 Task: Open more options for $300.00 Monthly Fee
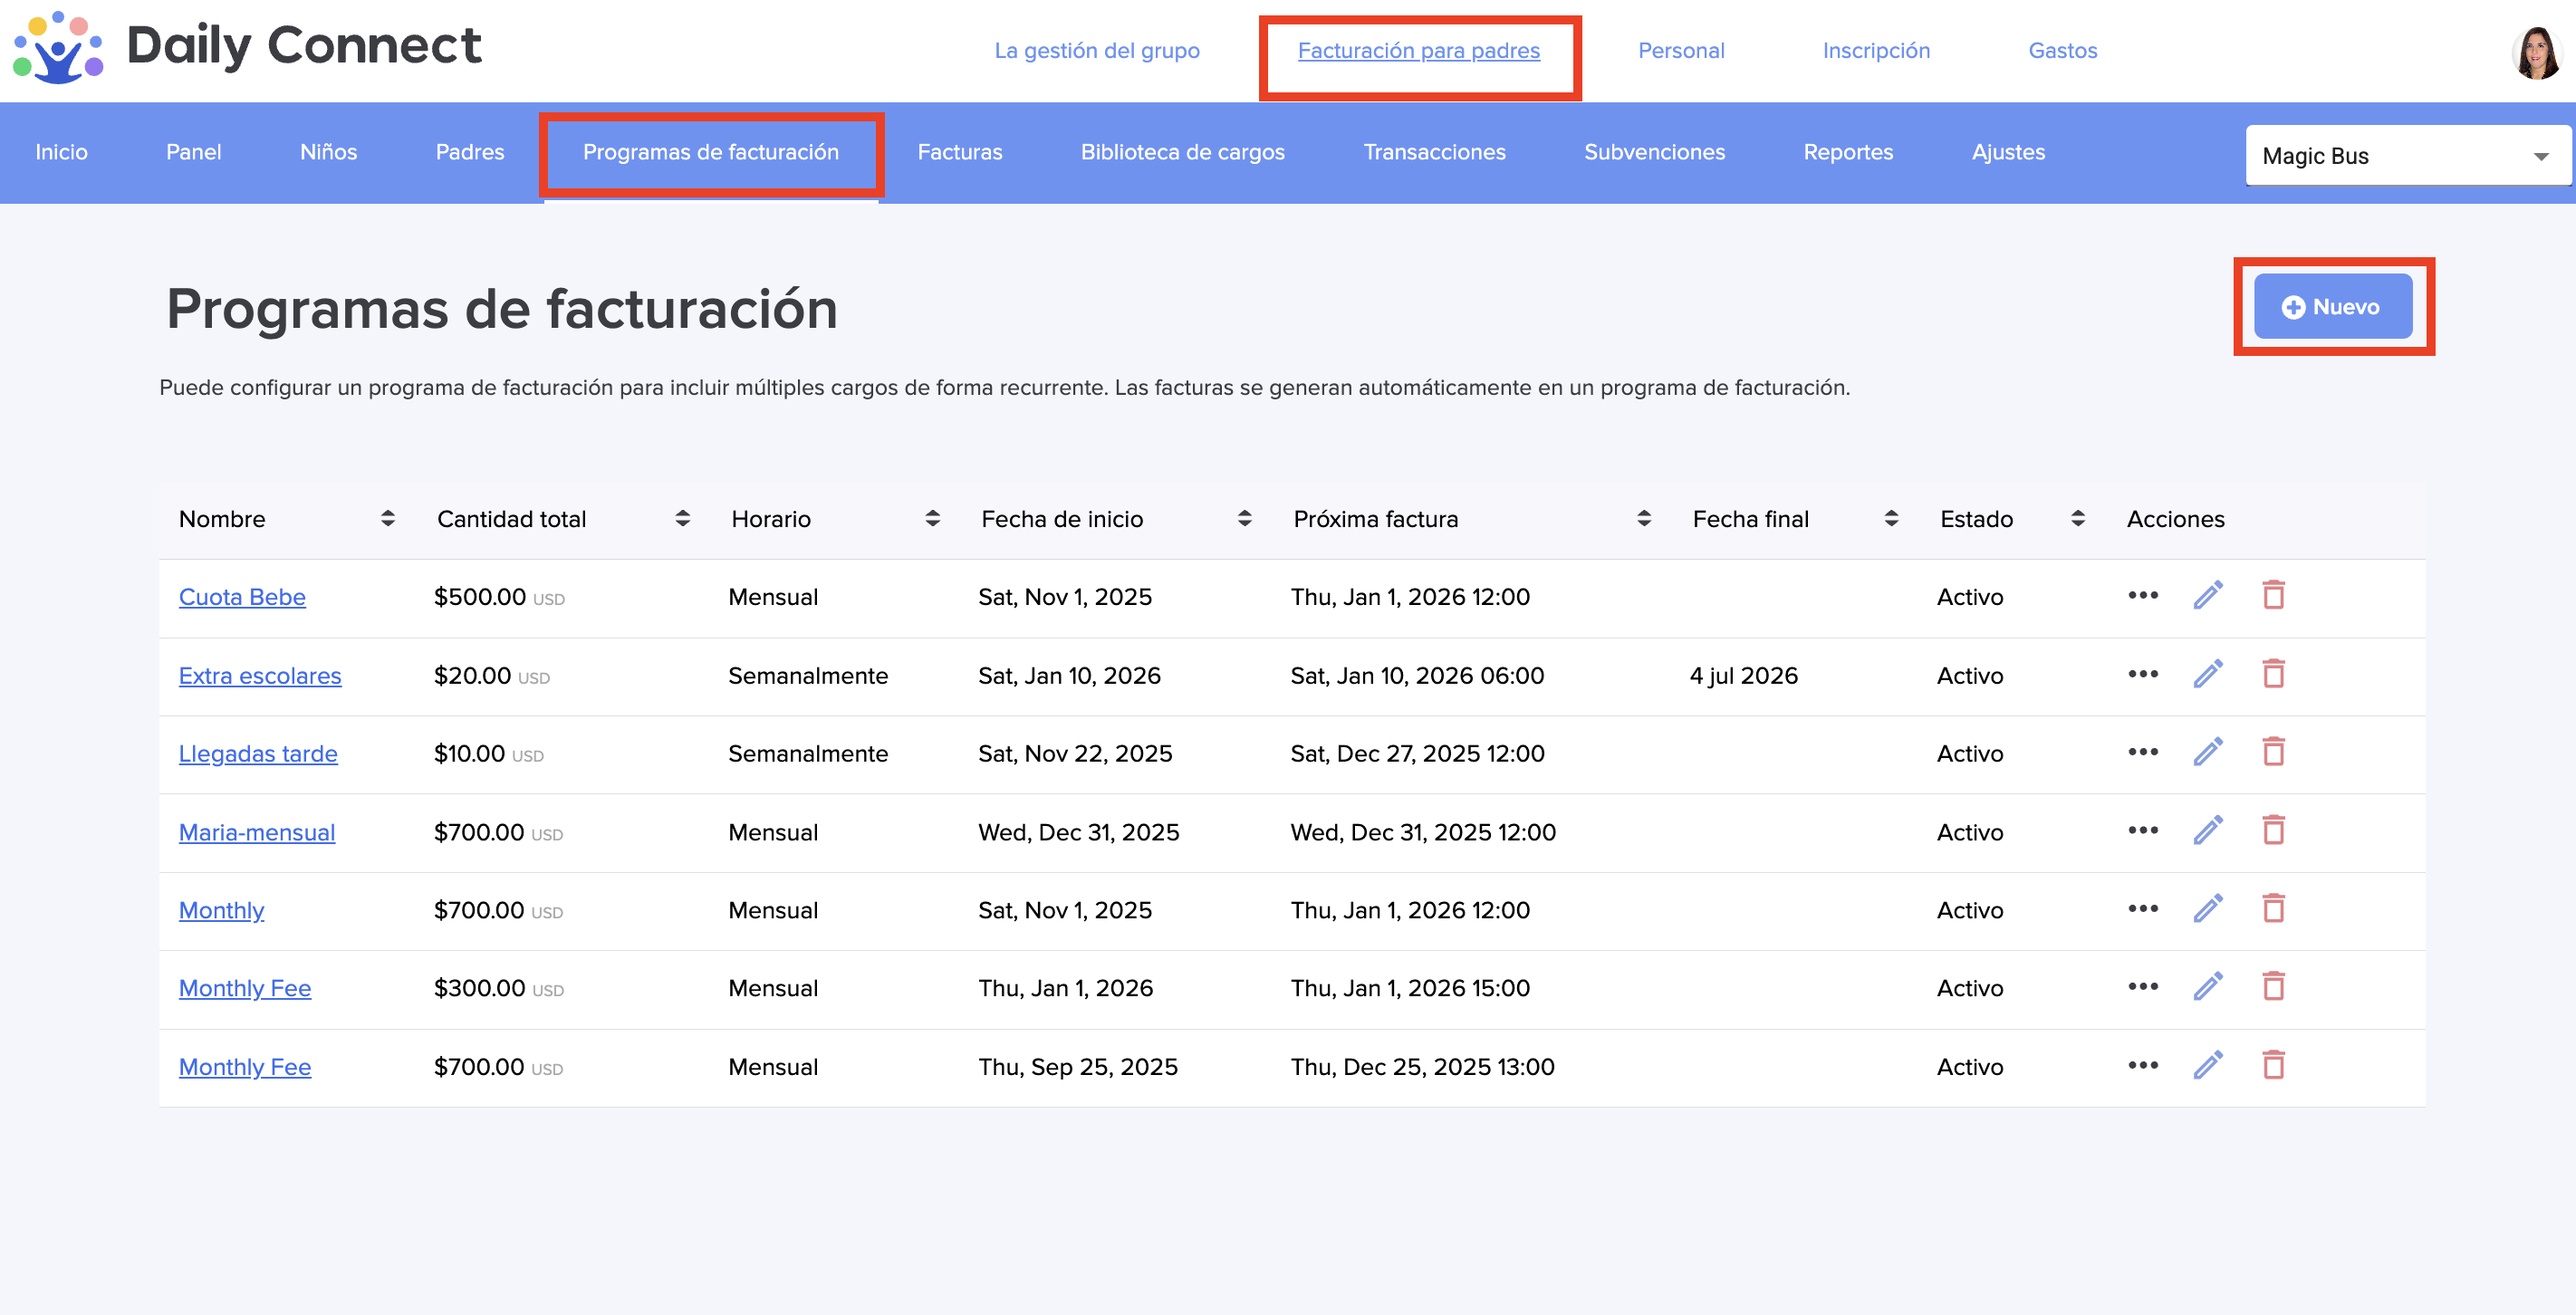pyautogui.click(x=2142, y=986)
